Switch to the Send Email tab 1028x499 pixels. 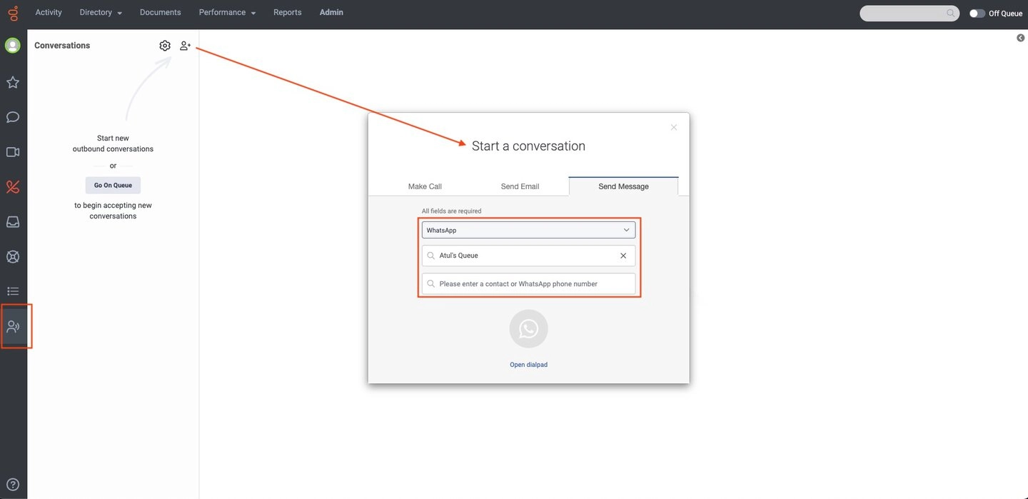(x=520, y=186)
